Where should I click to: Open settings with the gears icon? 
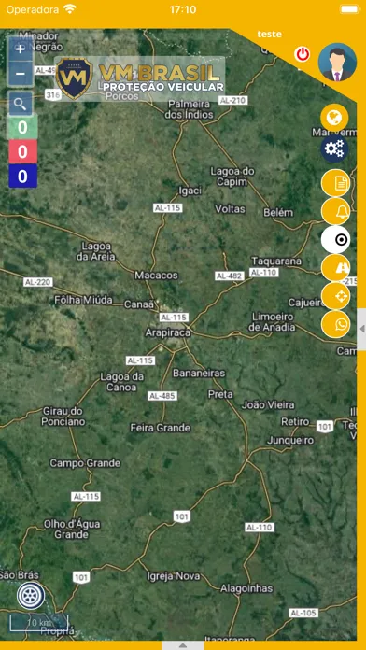tap(334, 148)
